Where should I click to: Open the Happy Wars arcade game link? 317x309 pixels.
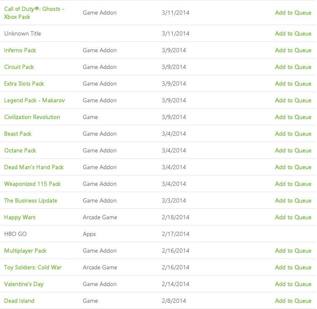[20, 218]
